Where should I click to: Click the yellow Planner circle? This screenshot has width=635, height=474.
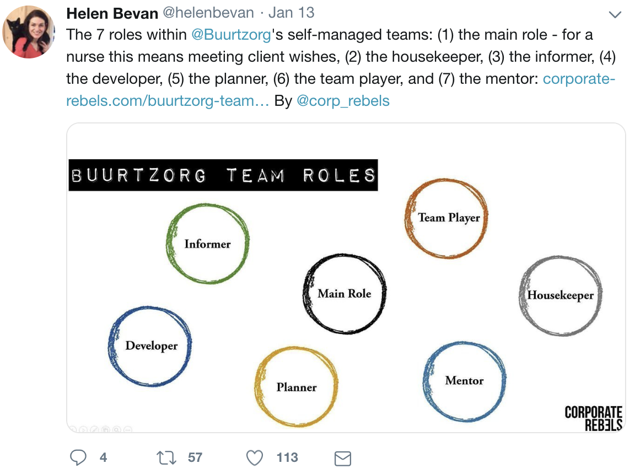click(x=297, y=386)
